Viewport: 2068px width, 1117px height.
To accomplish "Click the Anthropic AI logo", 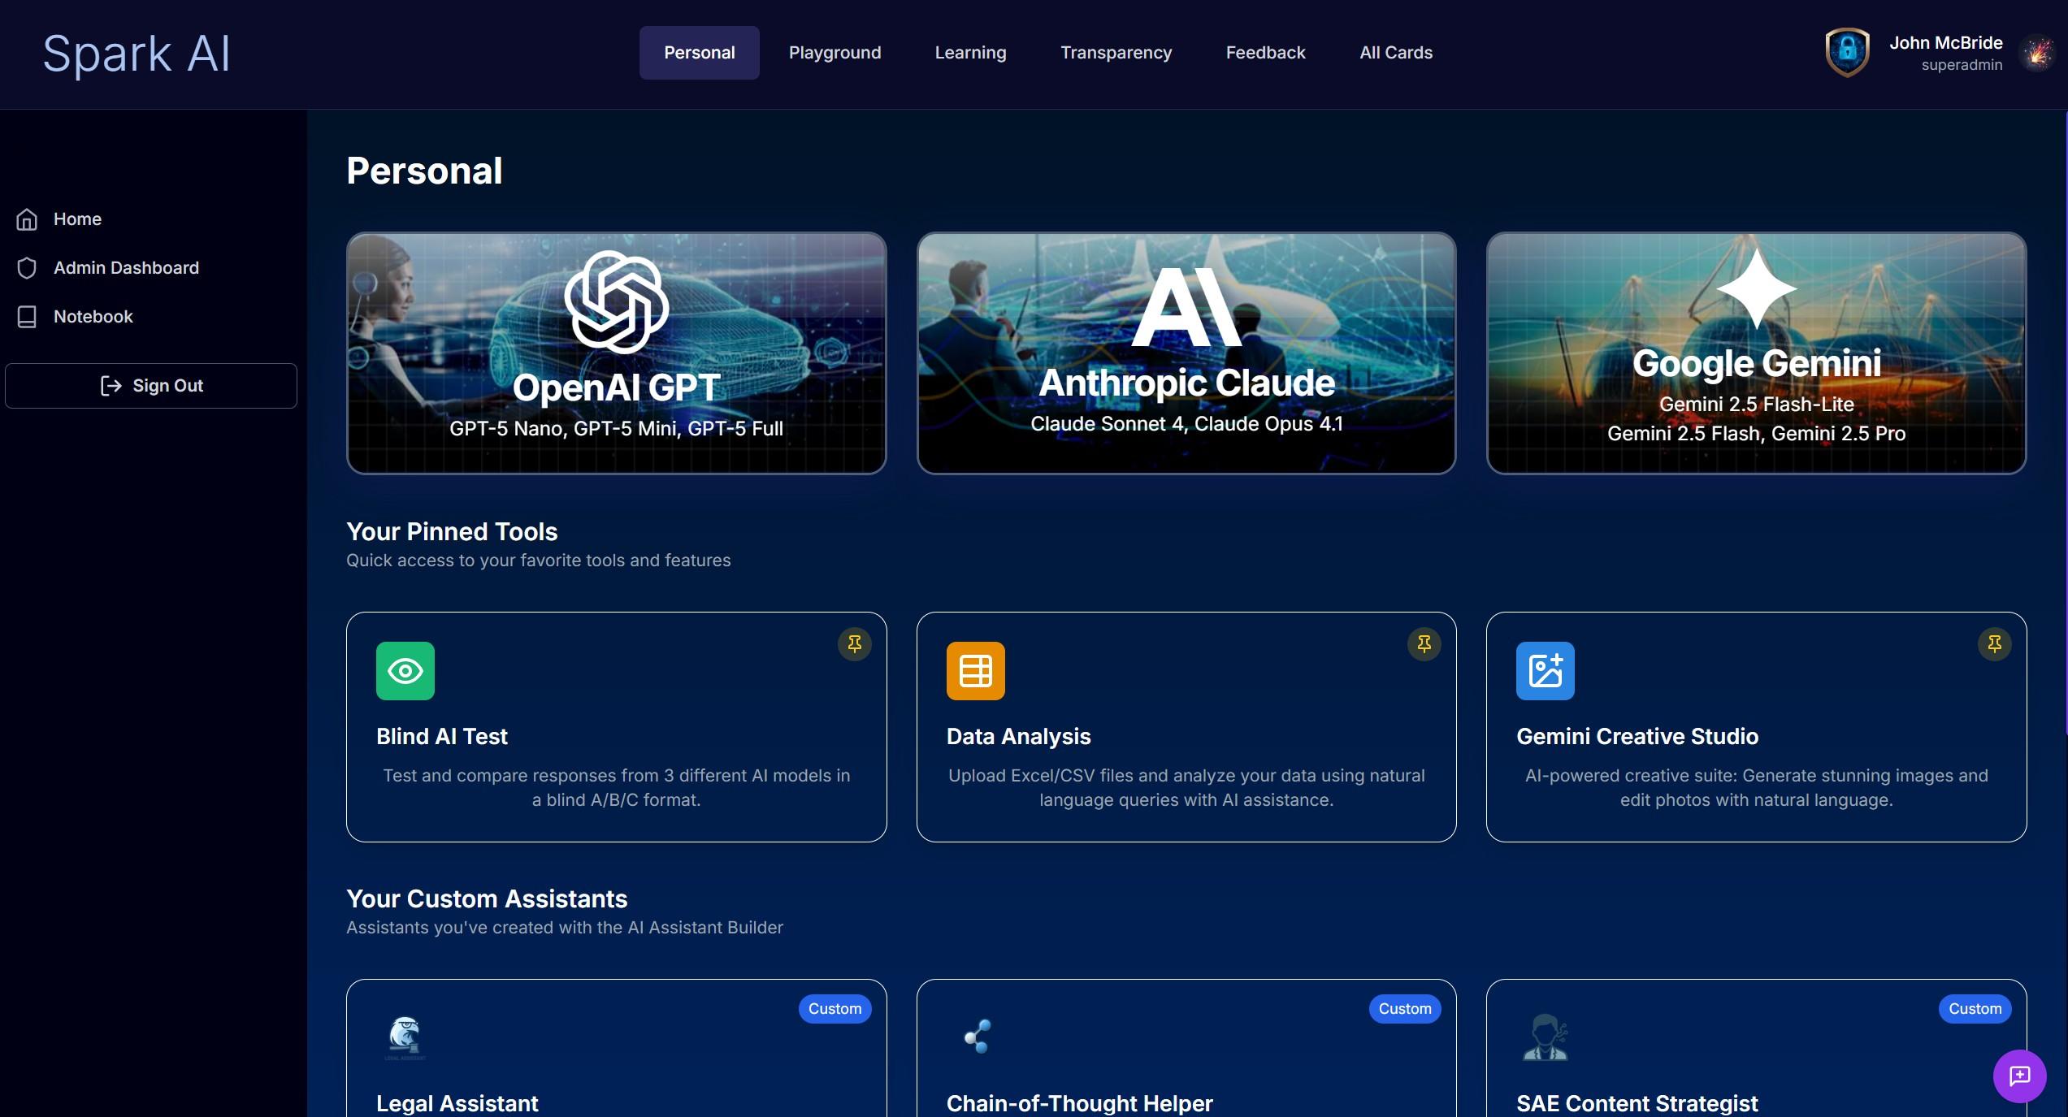I will (1186, 307).
